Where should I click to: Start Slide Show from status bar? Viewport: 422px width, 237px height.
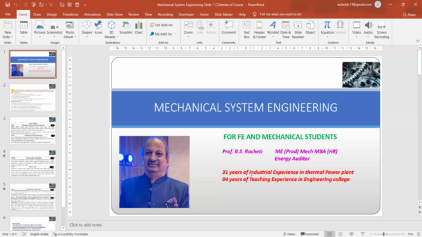[363, 234]
